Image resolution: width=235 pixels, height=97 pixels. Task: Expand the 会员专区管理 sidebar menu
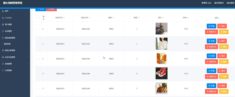pos(15,57)
